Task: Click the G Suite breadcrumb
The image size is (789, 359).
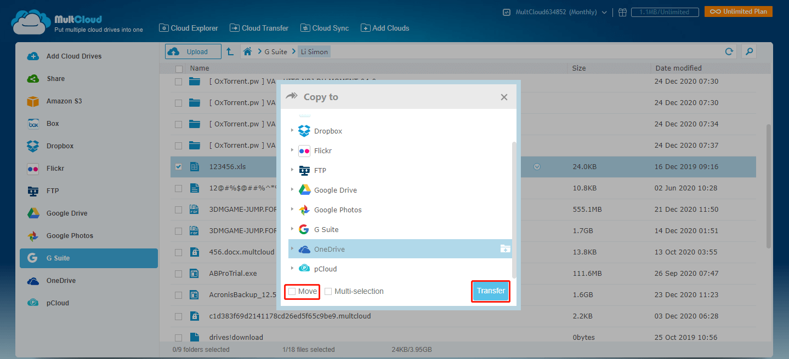Action: pyautogui.click(x=276, y=52)
